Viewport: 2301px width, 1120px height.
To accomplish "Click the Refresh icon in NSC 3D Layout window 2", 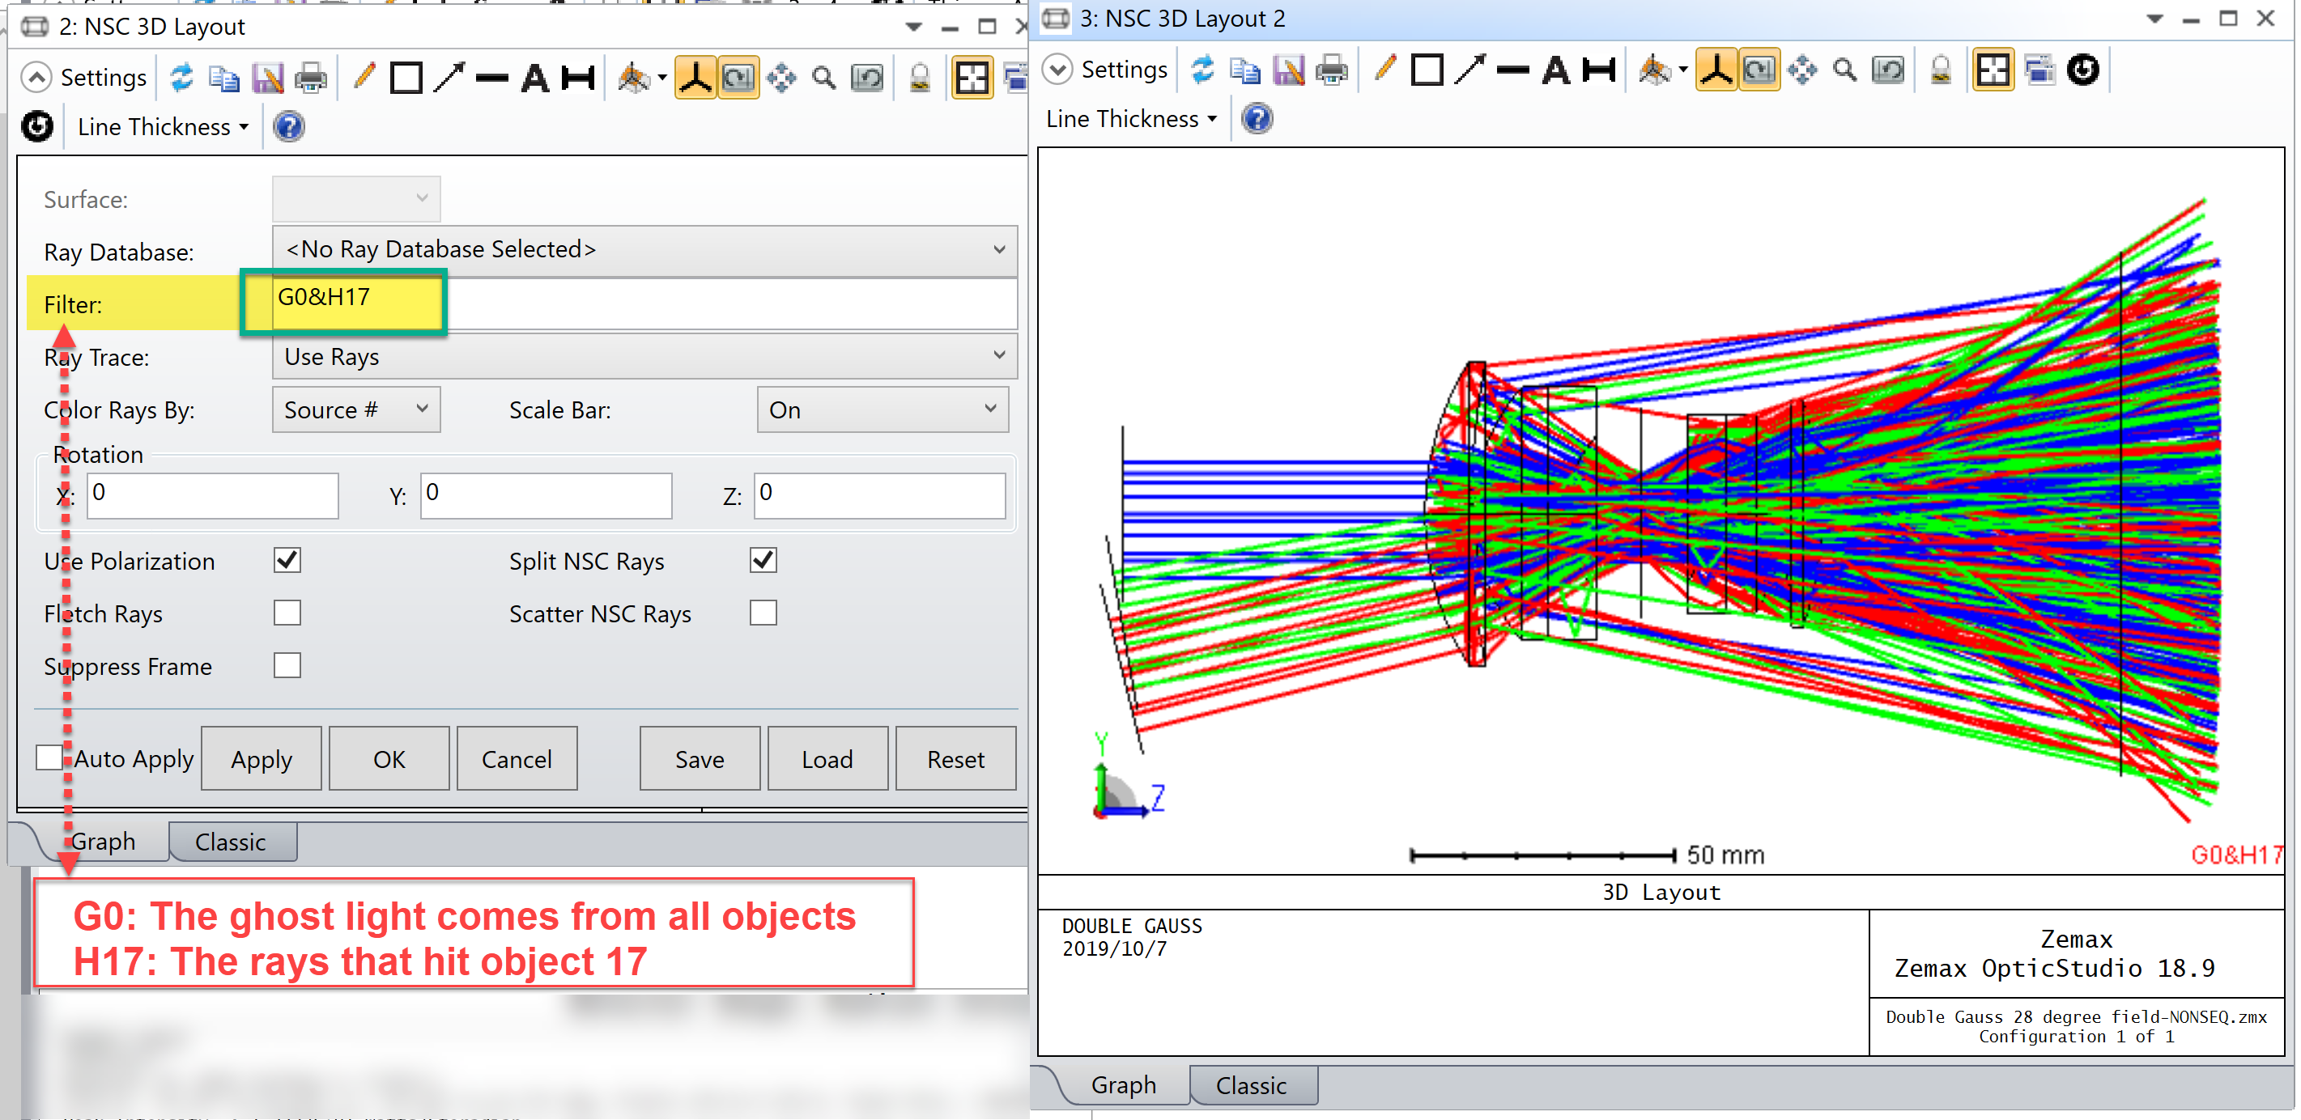I will point(182,78).
